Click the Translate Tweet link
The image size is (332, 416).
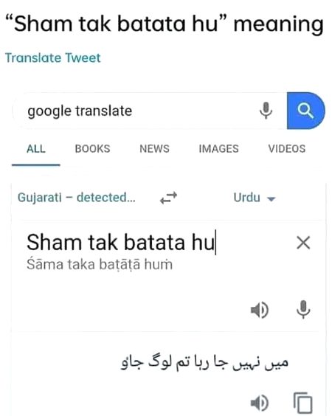coord(53,58)
